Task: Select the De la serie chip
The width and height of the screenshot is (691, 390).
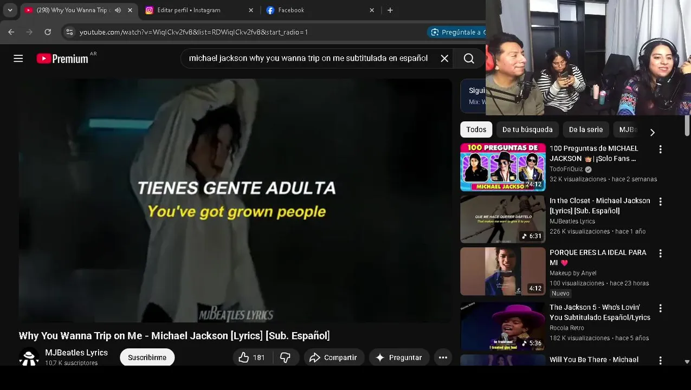Action: tap(586, 129)
